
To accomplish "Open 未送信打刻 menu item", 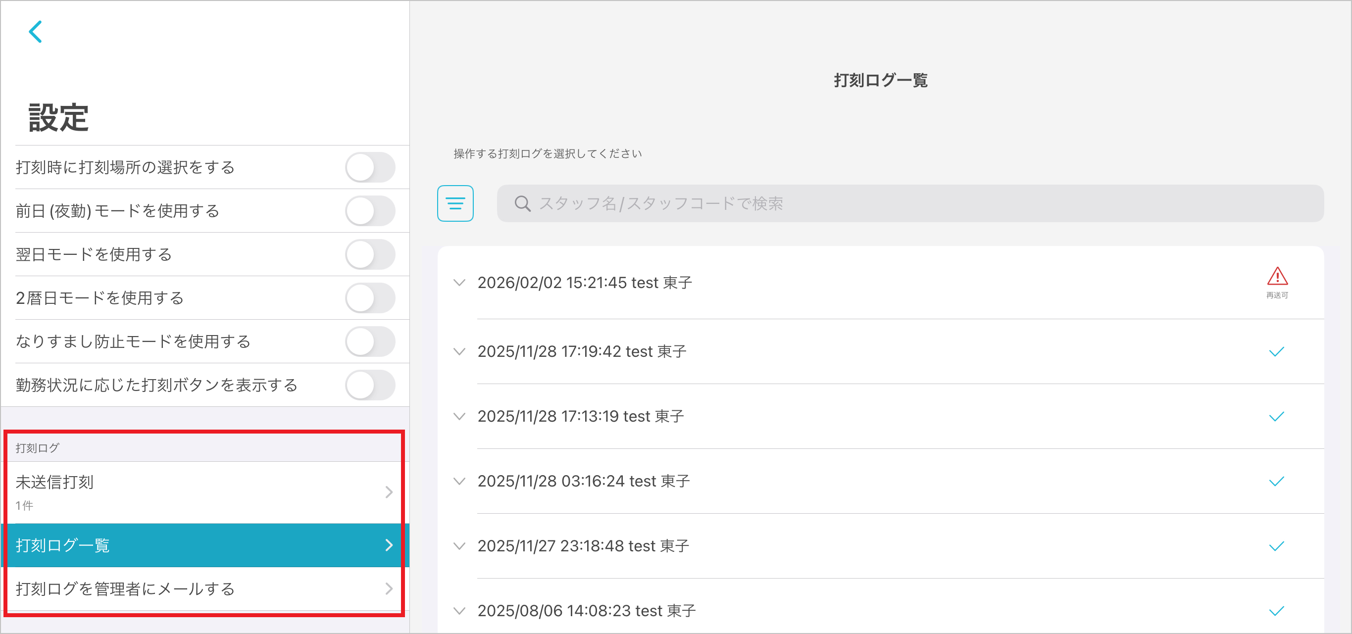I will (x=204, y=492).
